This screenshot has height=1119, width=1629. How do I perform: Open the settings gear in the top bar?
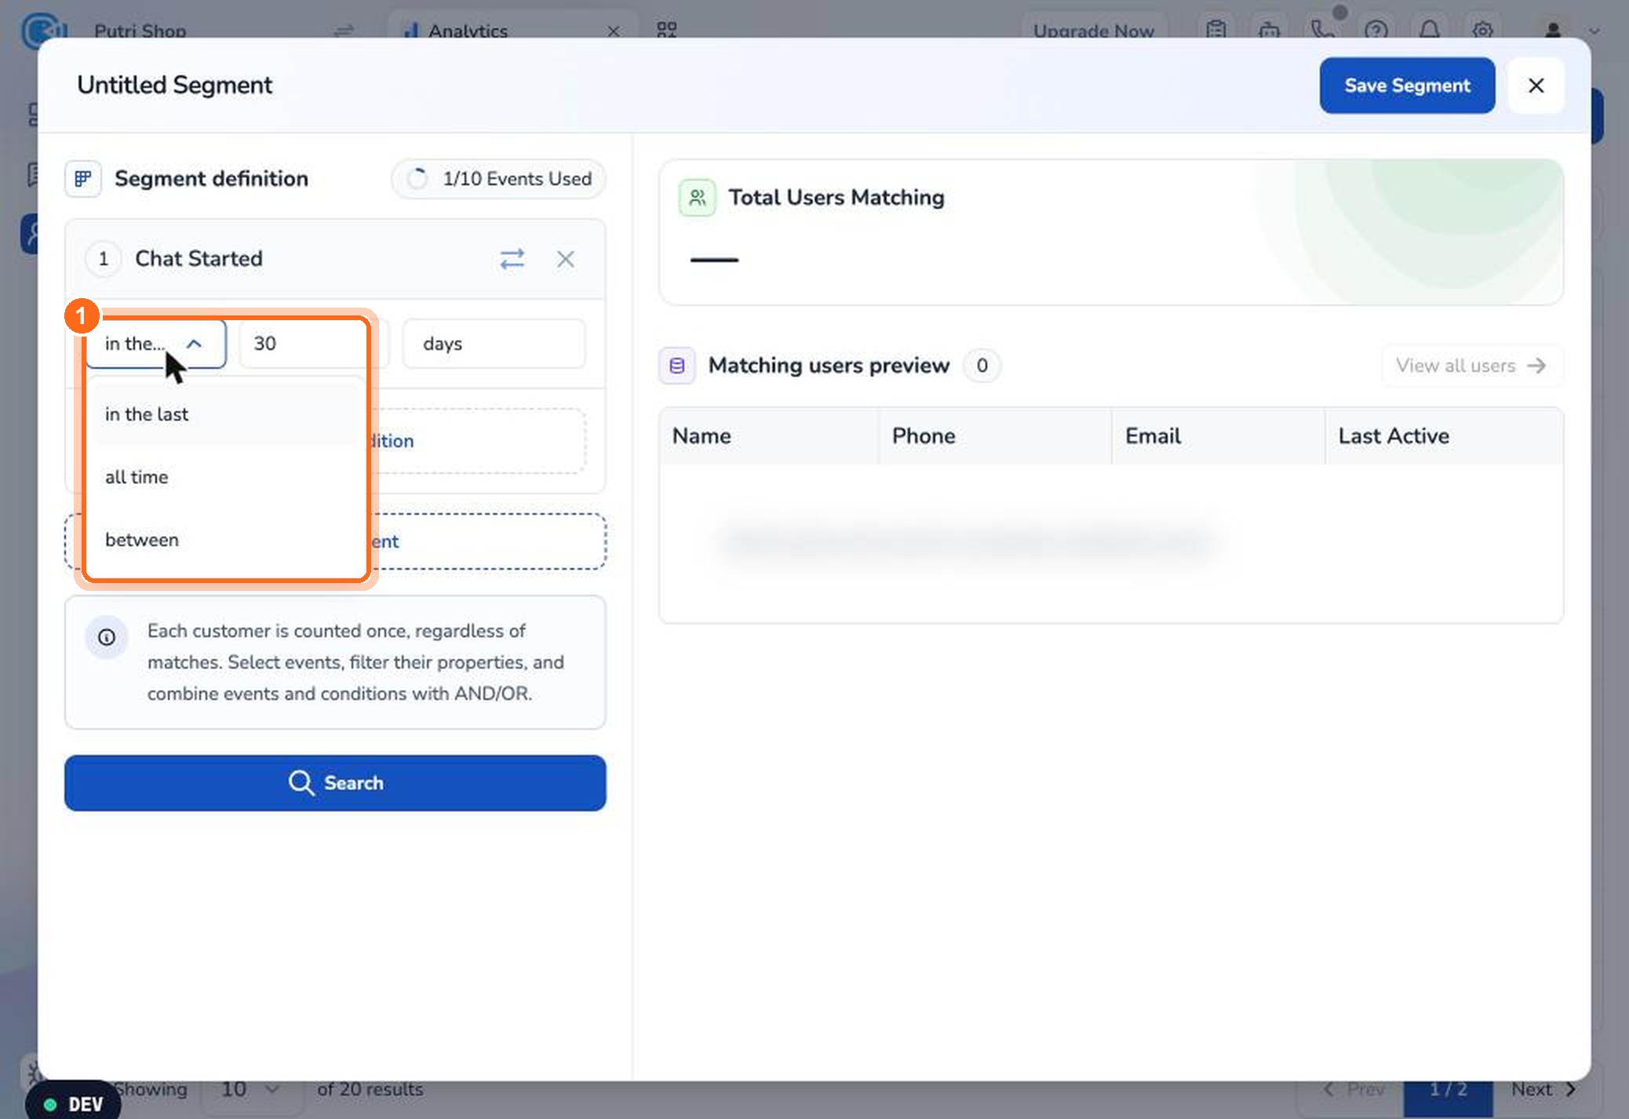pyautogui.click(x=1482, y=31)
